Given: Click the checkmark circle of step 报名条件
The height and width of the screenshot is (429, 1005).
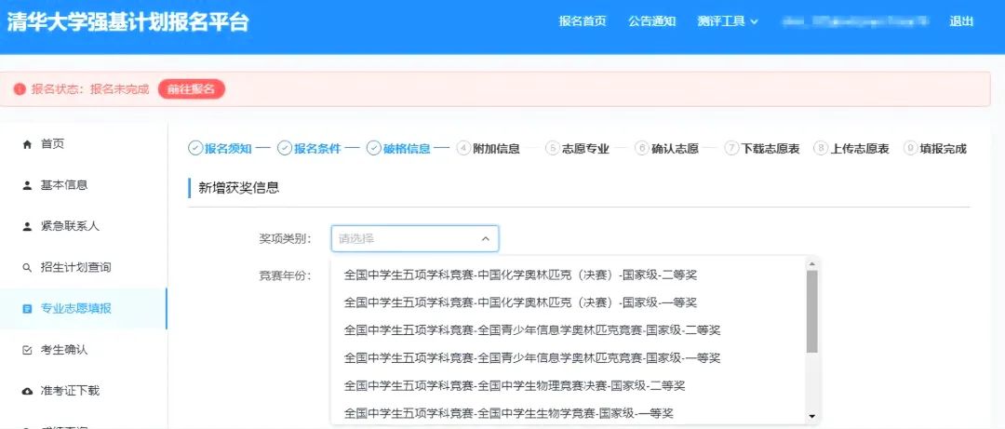Looking at the screenshot, I should pos(284,148).
